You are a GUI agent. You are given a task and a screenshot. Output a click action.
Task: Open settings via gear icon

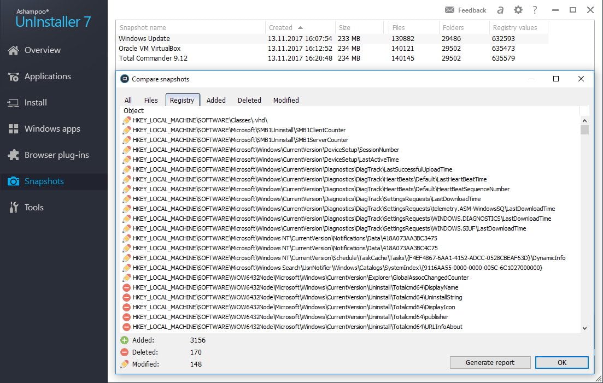[518, 10]
